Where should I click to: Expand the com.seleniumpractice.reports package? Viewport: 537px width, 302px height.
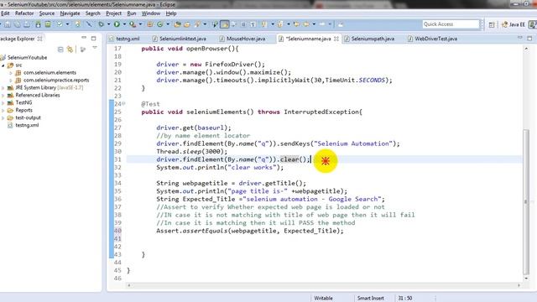click(11, 81)
